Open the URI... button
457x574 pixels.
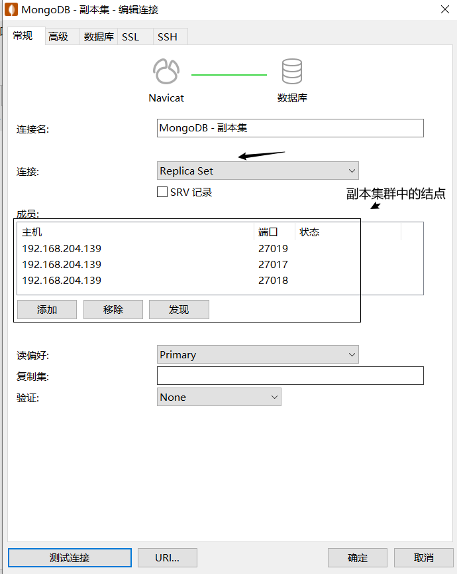coord(168,557)
